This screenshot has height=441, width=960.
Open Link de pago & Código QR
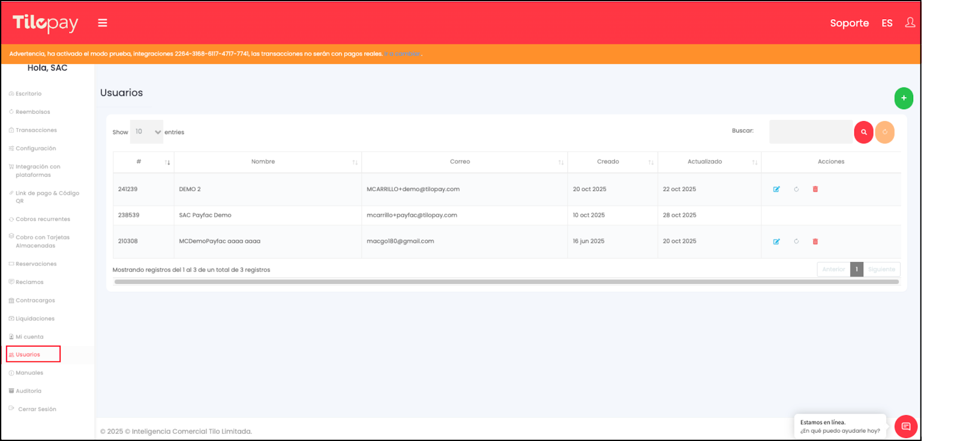click(x=44, y=197)
